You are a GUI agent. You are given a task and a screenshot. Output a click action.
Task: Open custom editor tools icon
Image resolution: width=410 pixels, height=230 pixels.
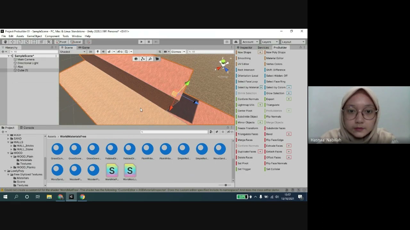pos(49,42)
